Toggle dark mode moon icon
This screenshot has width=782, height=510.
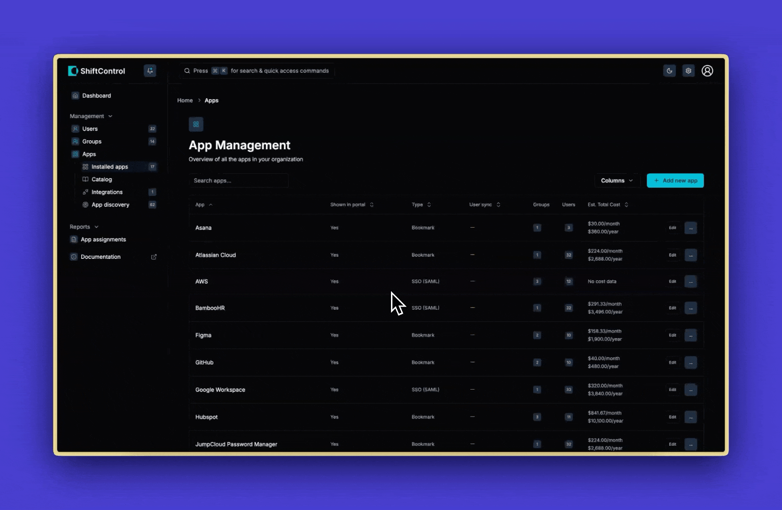669,71
